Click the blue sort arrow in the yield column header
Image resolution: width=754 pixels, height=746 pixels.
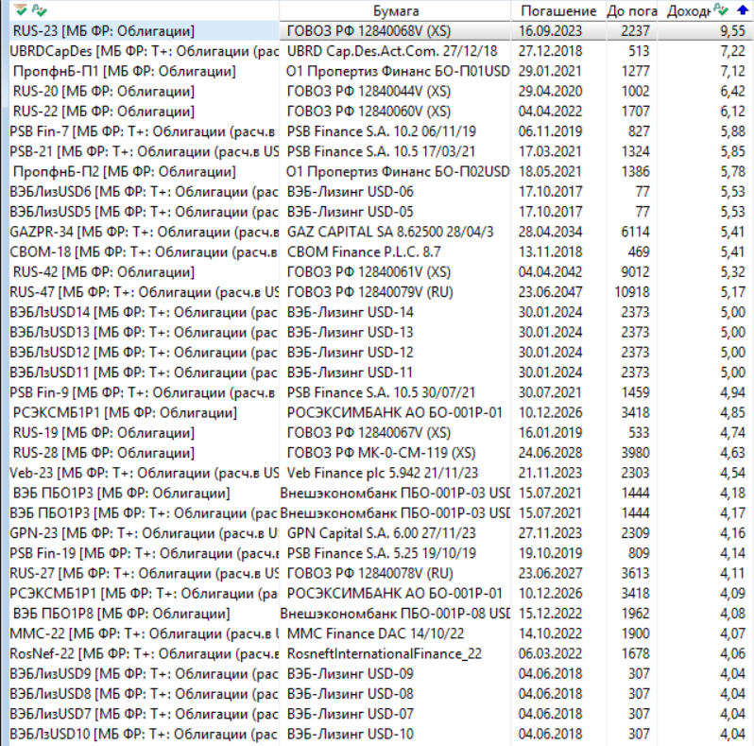point(742,10)
